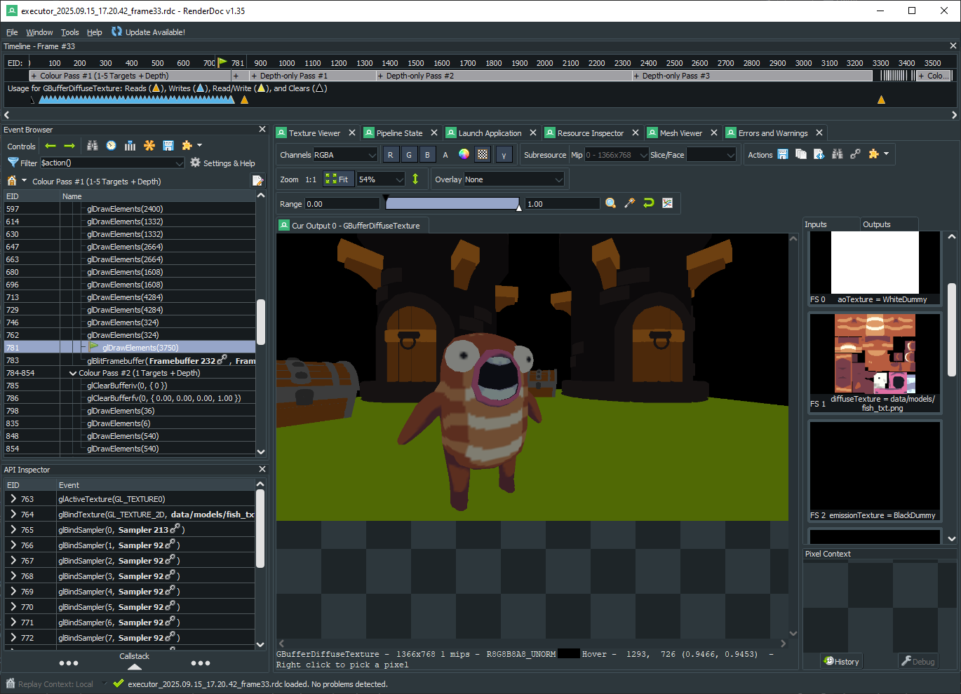Screen dimensions: 961x694
Task: Click the white point handle on range slider
Action: [519, 207]
